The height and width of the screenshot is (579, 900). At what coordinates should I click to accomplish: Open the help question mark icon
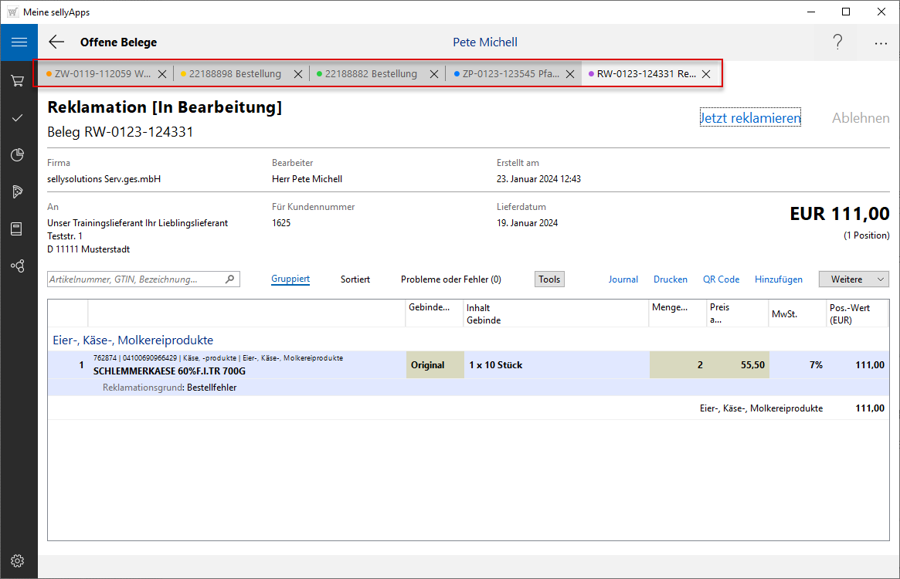[x=837, y=42]
